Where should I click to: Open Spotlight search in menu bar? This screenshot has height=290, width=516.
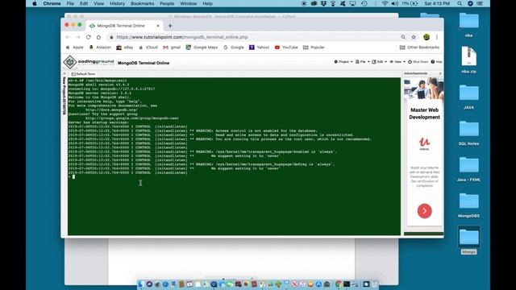(460, 3)
